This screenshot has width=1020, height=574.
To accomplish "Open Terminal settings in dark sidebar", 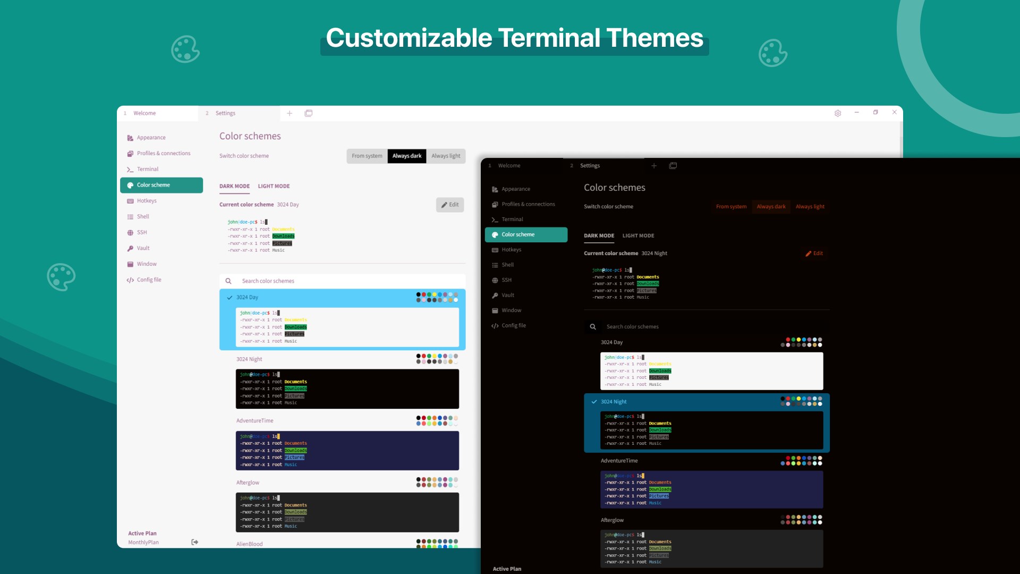I will pyautogui.click(x=512, y=220).
